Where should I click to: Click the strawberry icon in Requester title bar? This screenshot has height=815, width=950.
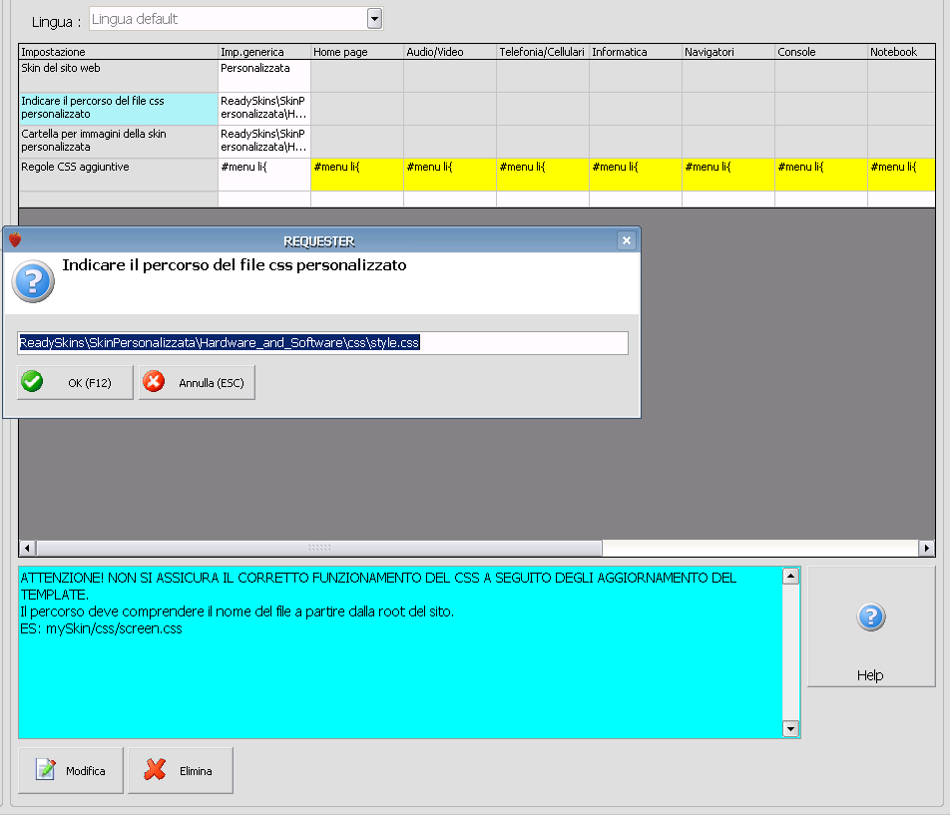click(x=15, y=240)
